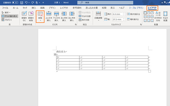Switch to the ホーム tab
This screenshot has width=170, height=106.
point(16,8)
